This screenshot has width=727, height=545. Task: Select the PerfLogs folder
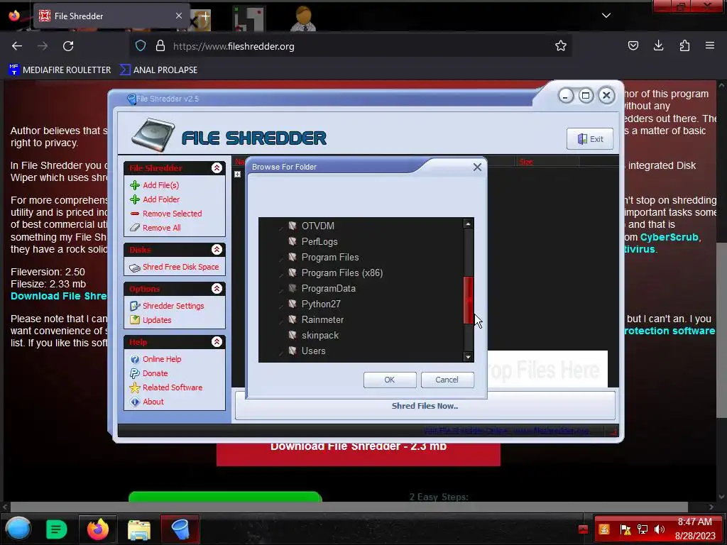point(319,241)
